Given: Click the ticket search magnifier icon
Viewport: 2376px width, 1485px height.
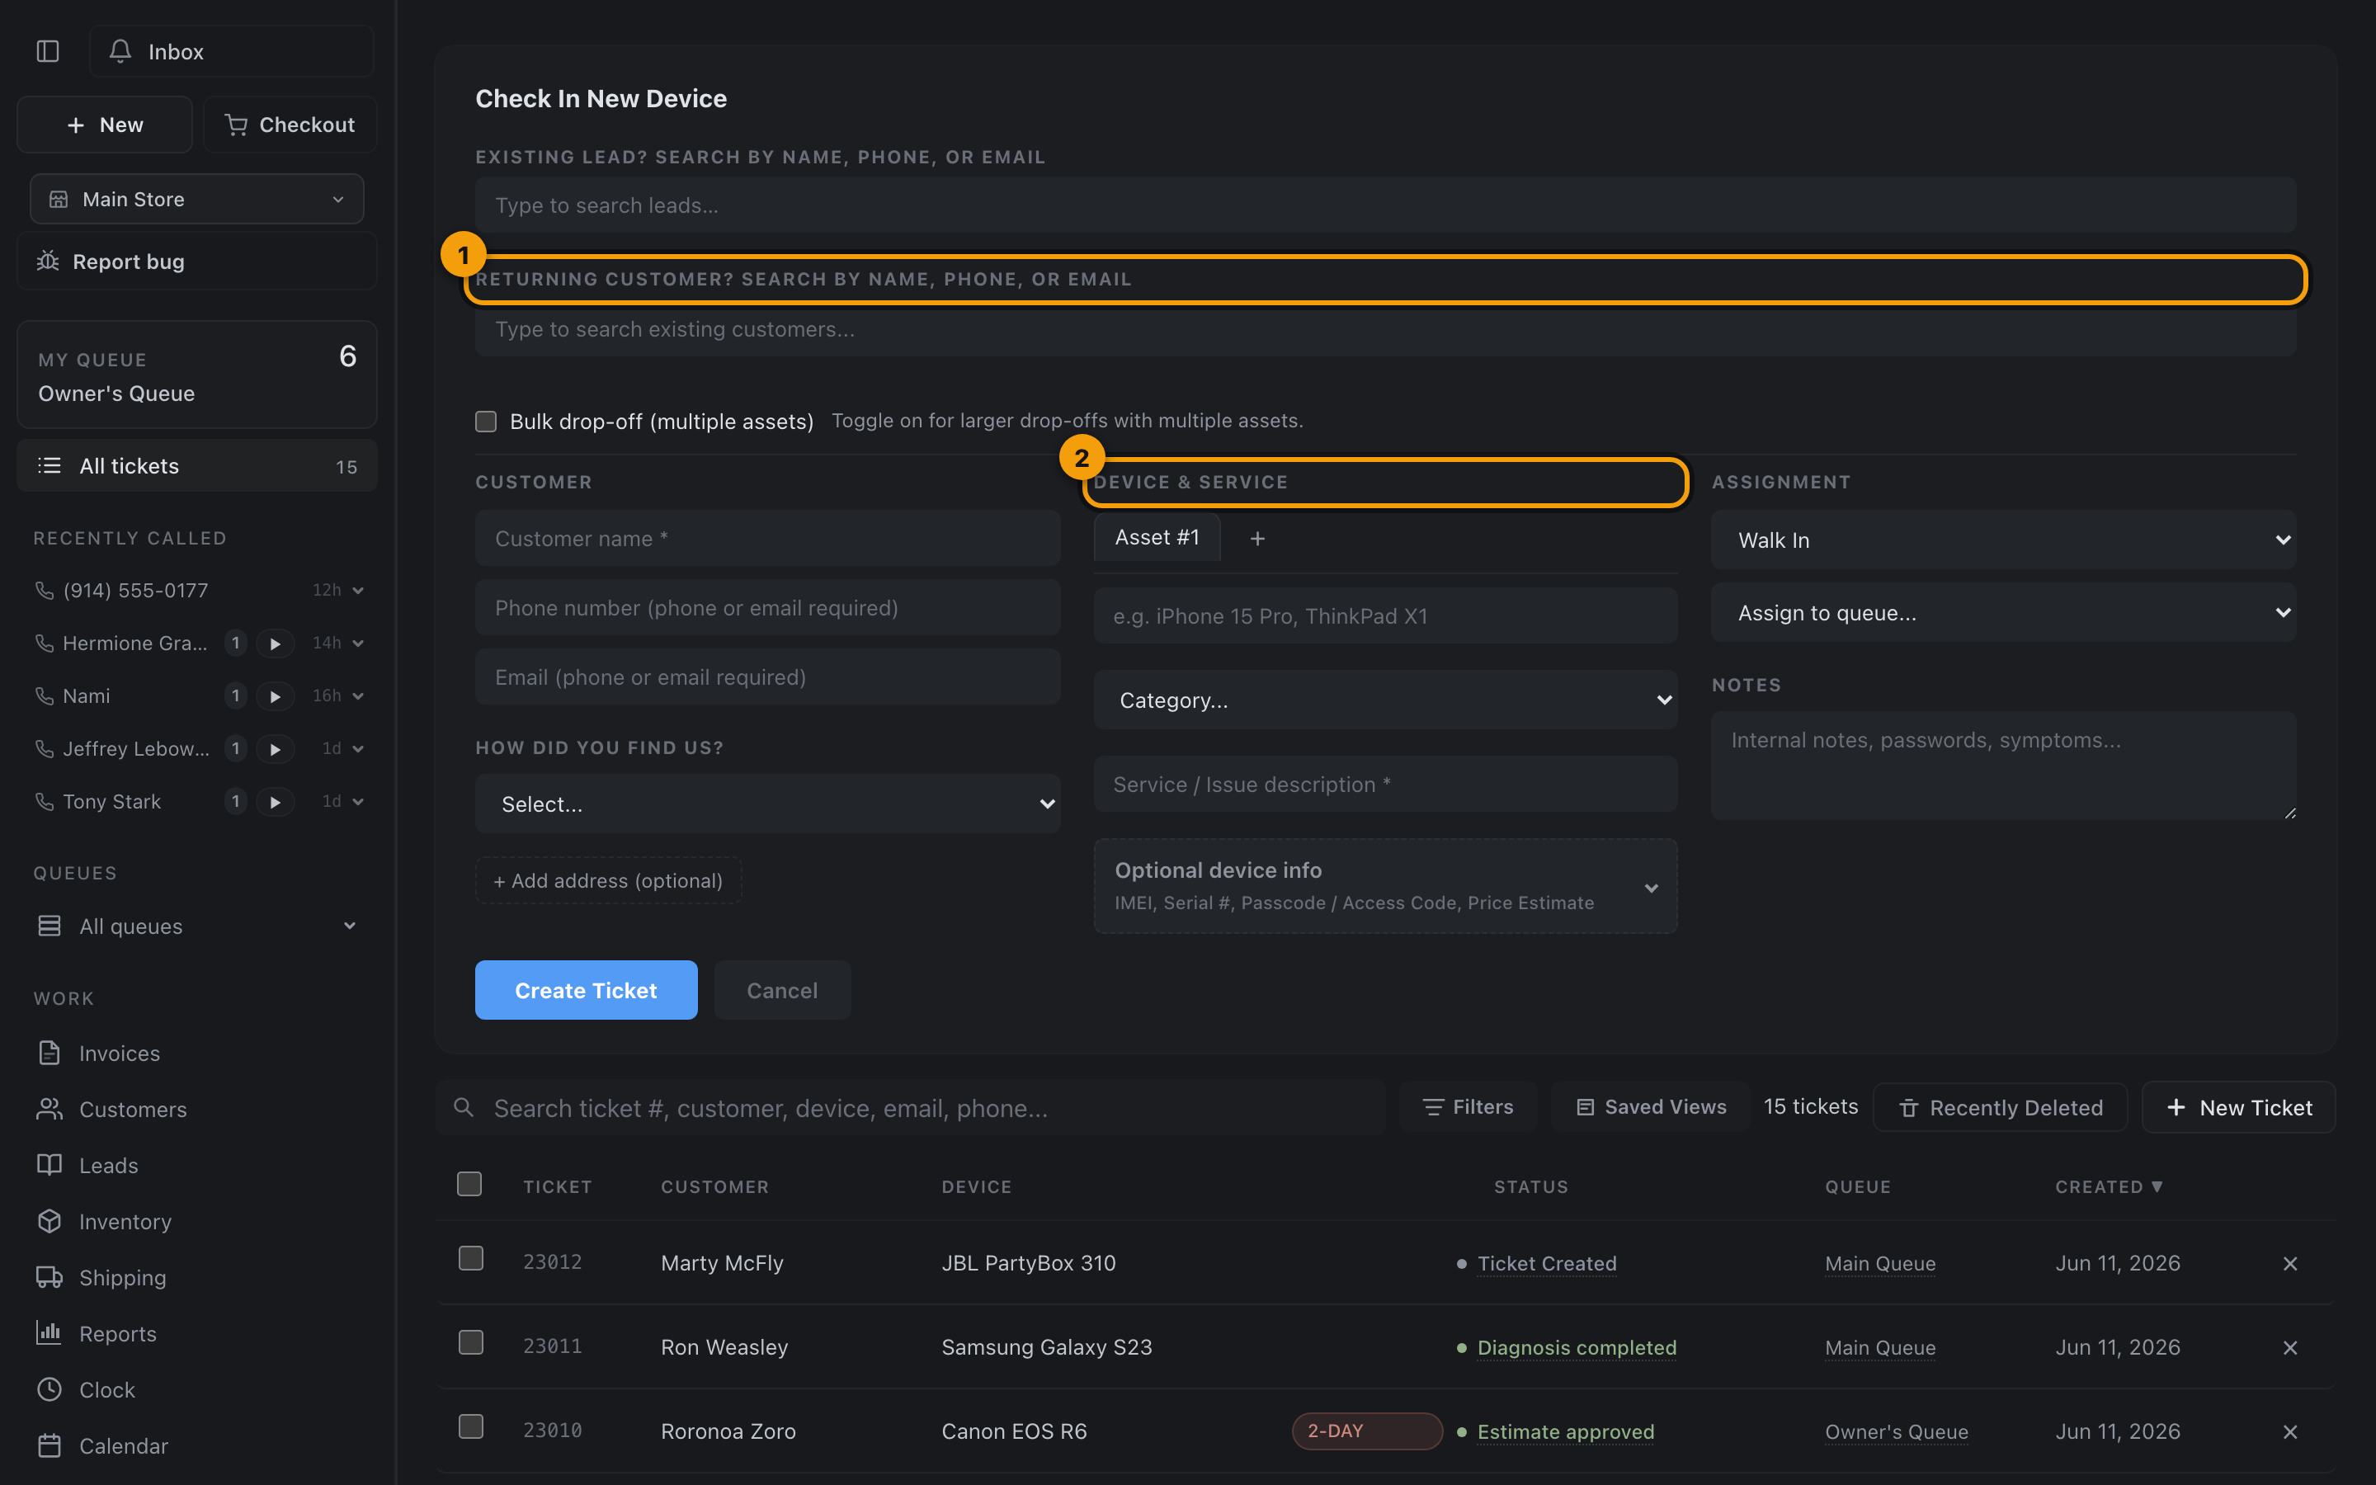Looking at the screenshot, I should coord(464,1108).
